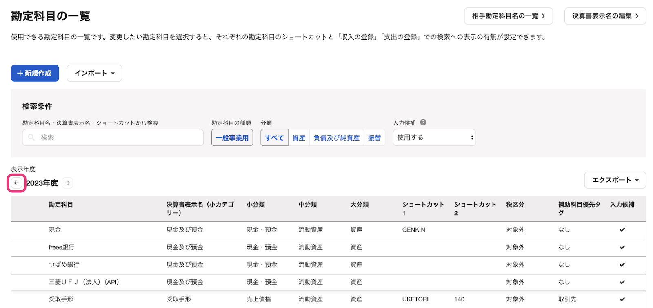This screenshot has width=653, height=308.
Task: Select the 受取手形 account name
Action: pos(61,299)
